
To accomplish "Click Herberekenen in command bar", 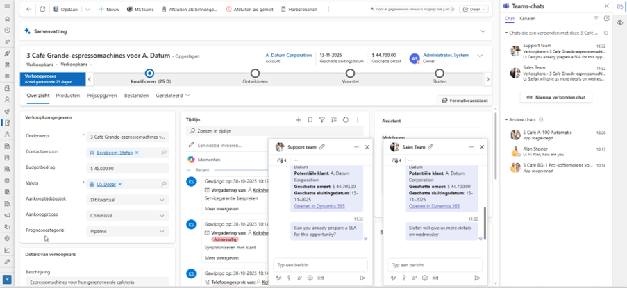I will (299, 9).
